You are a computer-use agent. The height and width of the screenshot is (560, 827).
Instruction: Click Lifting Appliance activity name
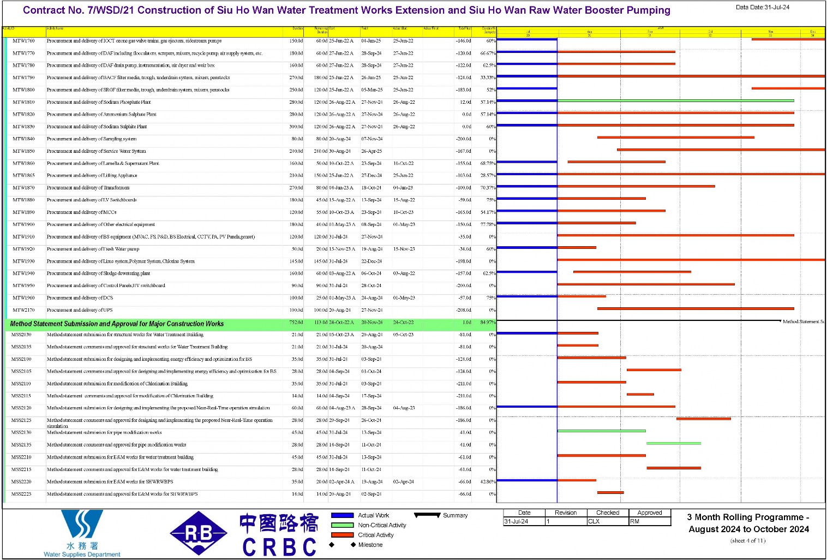point(92,176)
